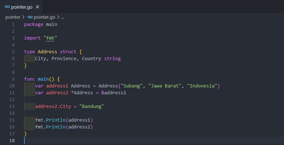The image size is (284, 145).
Task: Click the 'string' type on line 6
Action: tap(112, 59)
